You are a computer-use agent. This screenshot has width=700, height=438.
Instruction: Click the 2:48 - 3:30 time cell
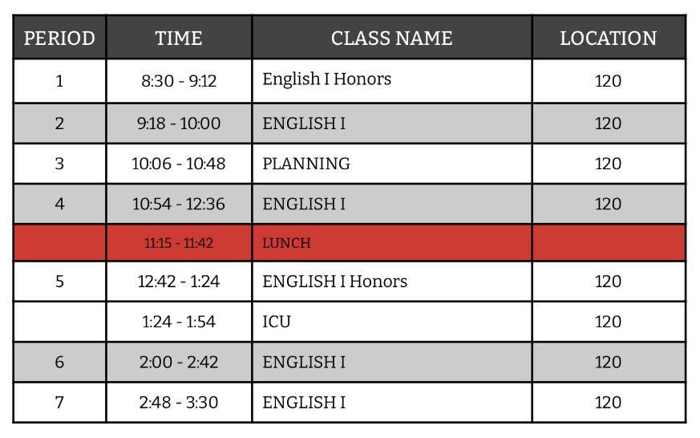(179, 402)
